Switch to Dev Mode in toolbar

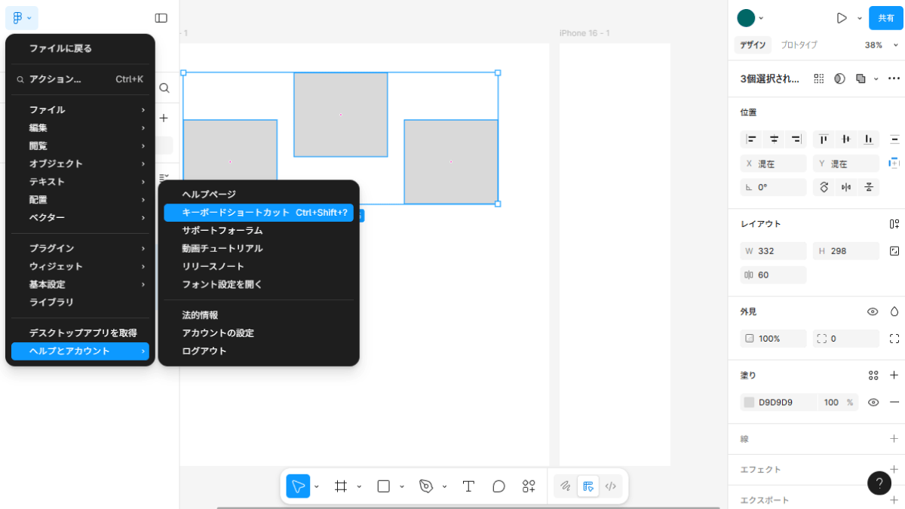(611, 486)
